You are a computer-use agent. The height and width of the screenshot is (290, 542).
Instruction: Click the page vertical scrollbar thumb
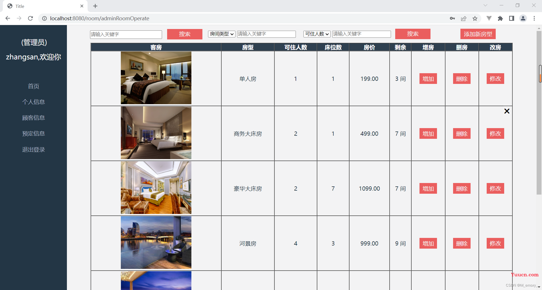[539, 113]
